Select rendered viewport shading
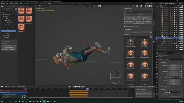Viewport: 184px width, 103px height. (152, 6)
